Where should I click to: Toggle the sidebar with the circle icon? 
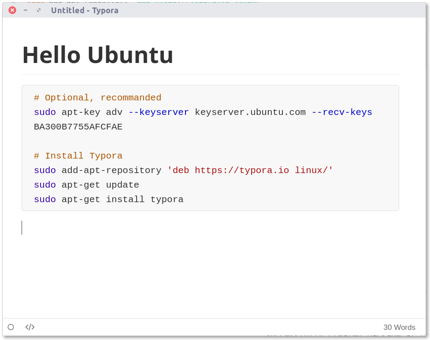pyautogui.click(x=11, y=327)
